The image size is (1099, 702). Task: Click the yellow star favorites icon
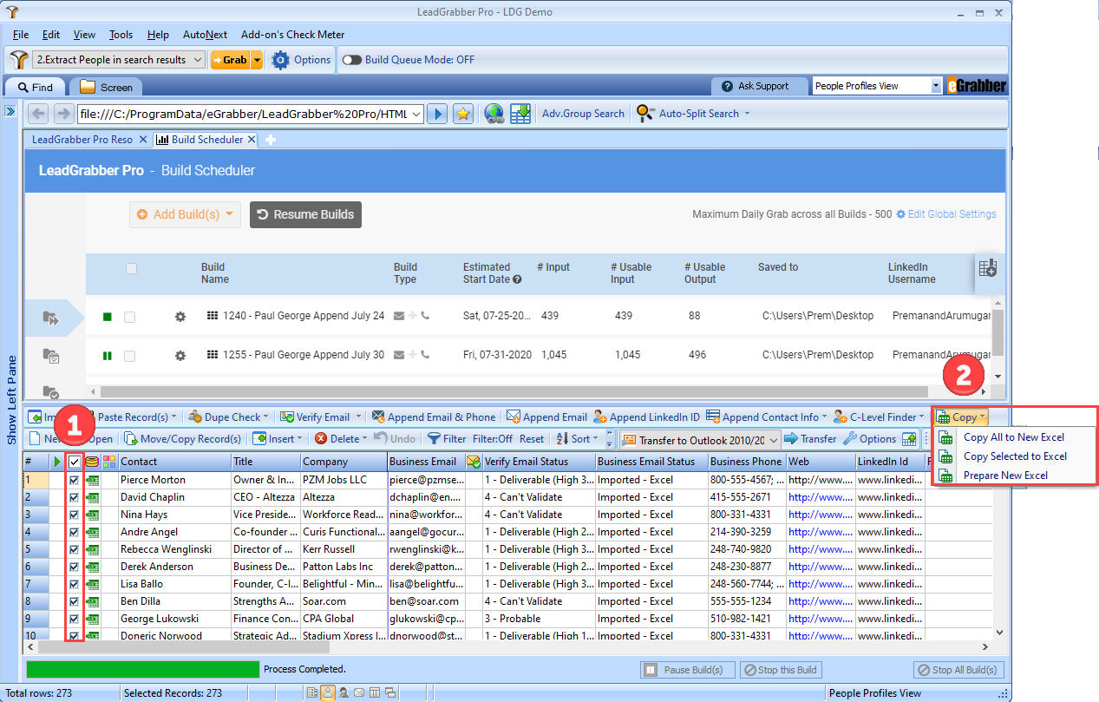463,114
